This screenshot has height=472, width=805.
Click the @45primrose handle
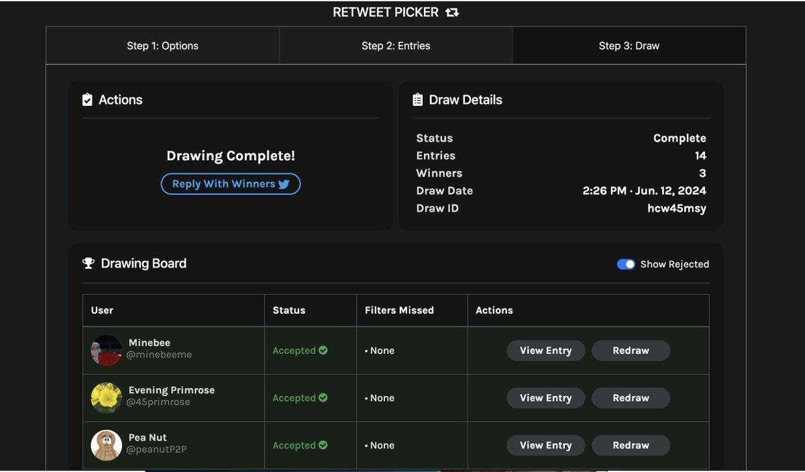[158, 402]
